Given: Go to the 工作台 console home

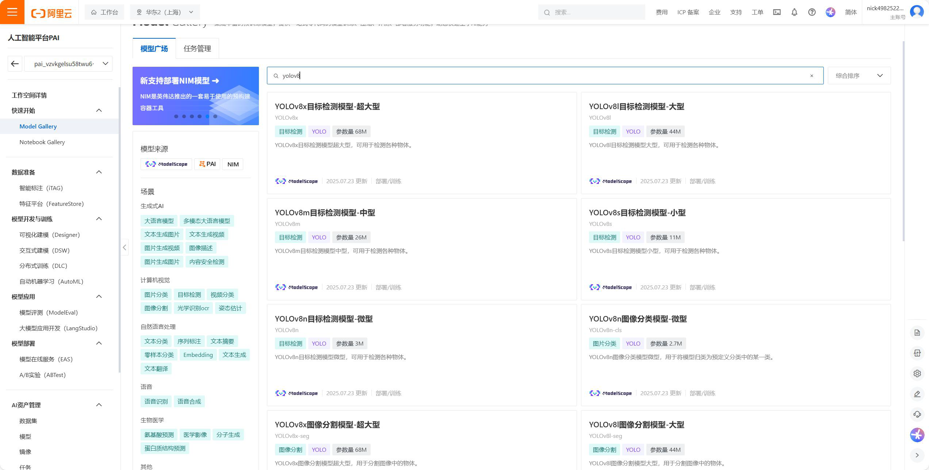Looking at the screenshot, I should tap(104, 12).
